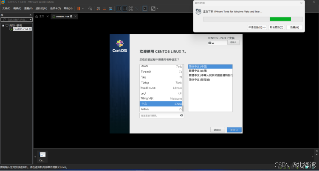Clear the language search field icon
The image size is (319, 171).
pos(181,115)
